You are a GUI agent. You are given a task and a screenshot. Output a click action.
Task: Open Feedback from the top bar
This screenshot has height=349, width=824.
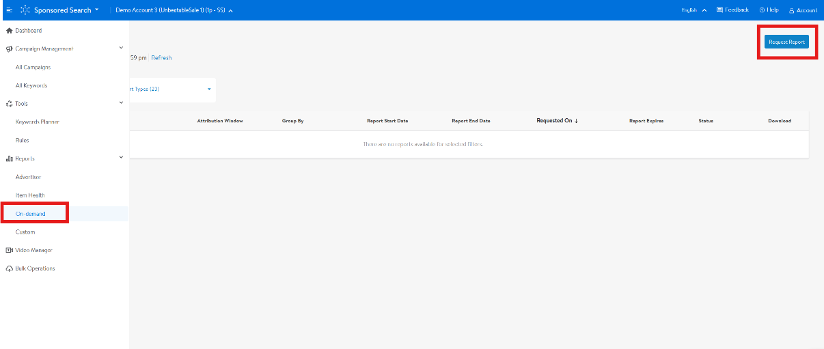tap(732, 10)
